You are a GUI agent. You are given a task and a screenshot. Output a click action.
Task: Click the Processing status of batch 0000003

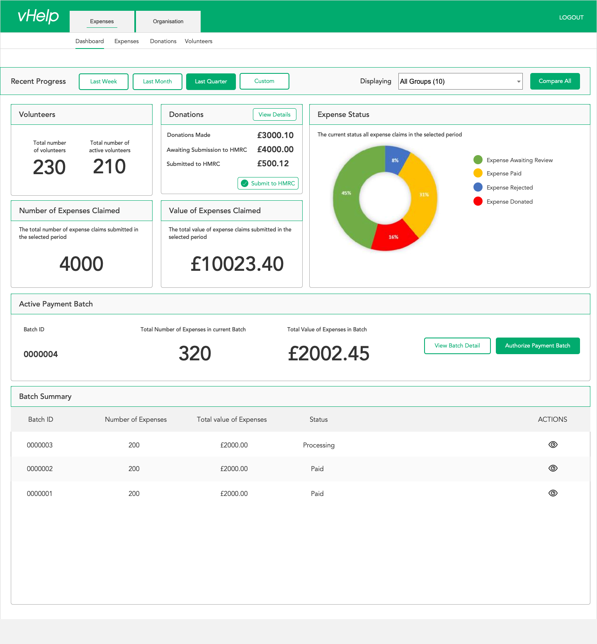319,445
